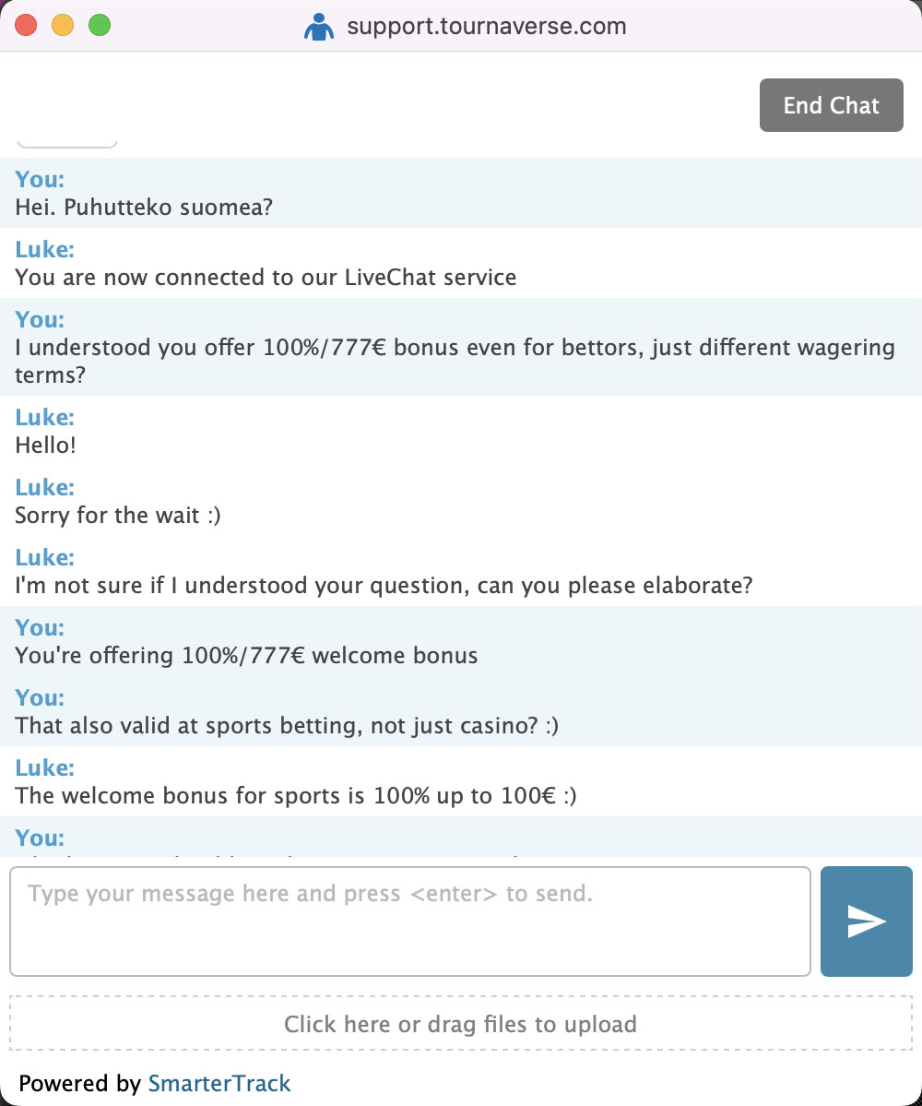Select the "777€ welcome bonus" message
922x1106 pixels.
(x=246, y=656)
